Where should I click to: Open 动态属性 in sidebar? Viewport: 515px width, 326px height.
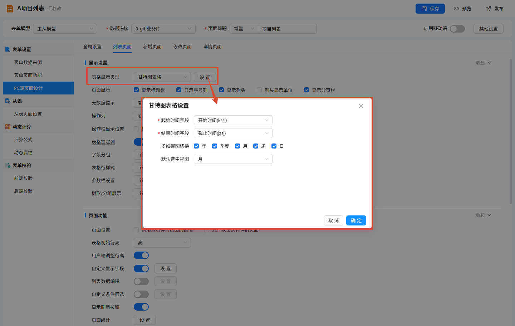[38, 152]
